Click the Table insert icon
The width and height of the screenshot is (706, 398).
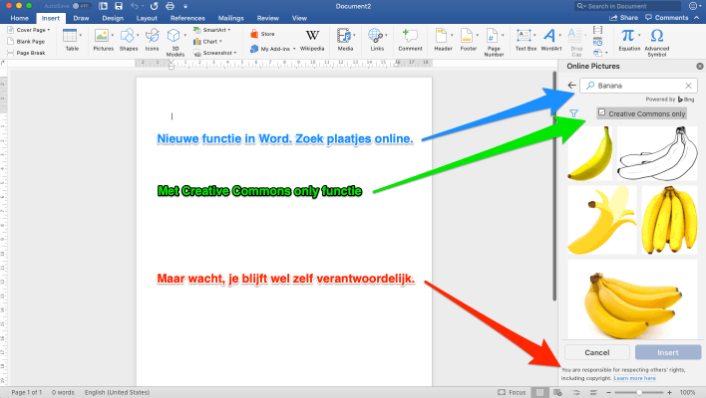pyautogui.click(x=70, y=36)
